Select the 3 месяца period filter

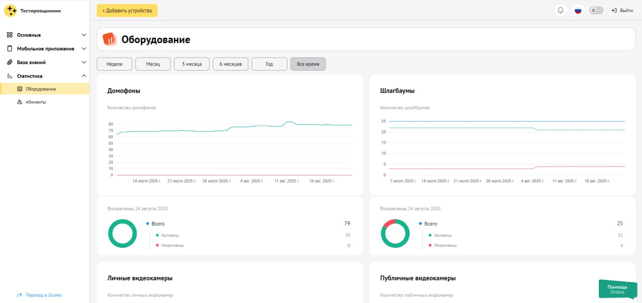192,64
